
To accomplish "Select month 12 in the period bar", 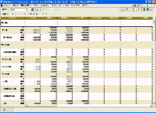I will [x=37, y=14].
